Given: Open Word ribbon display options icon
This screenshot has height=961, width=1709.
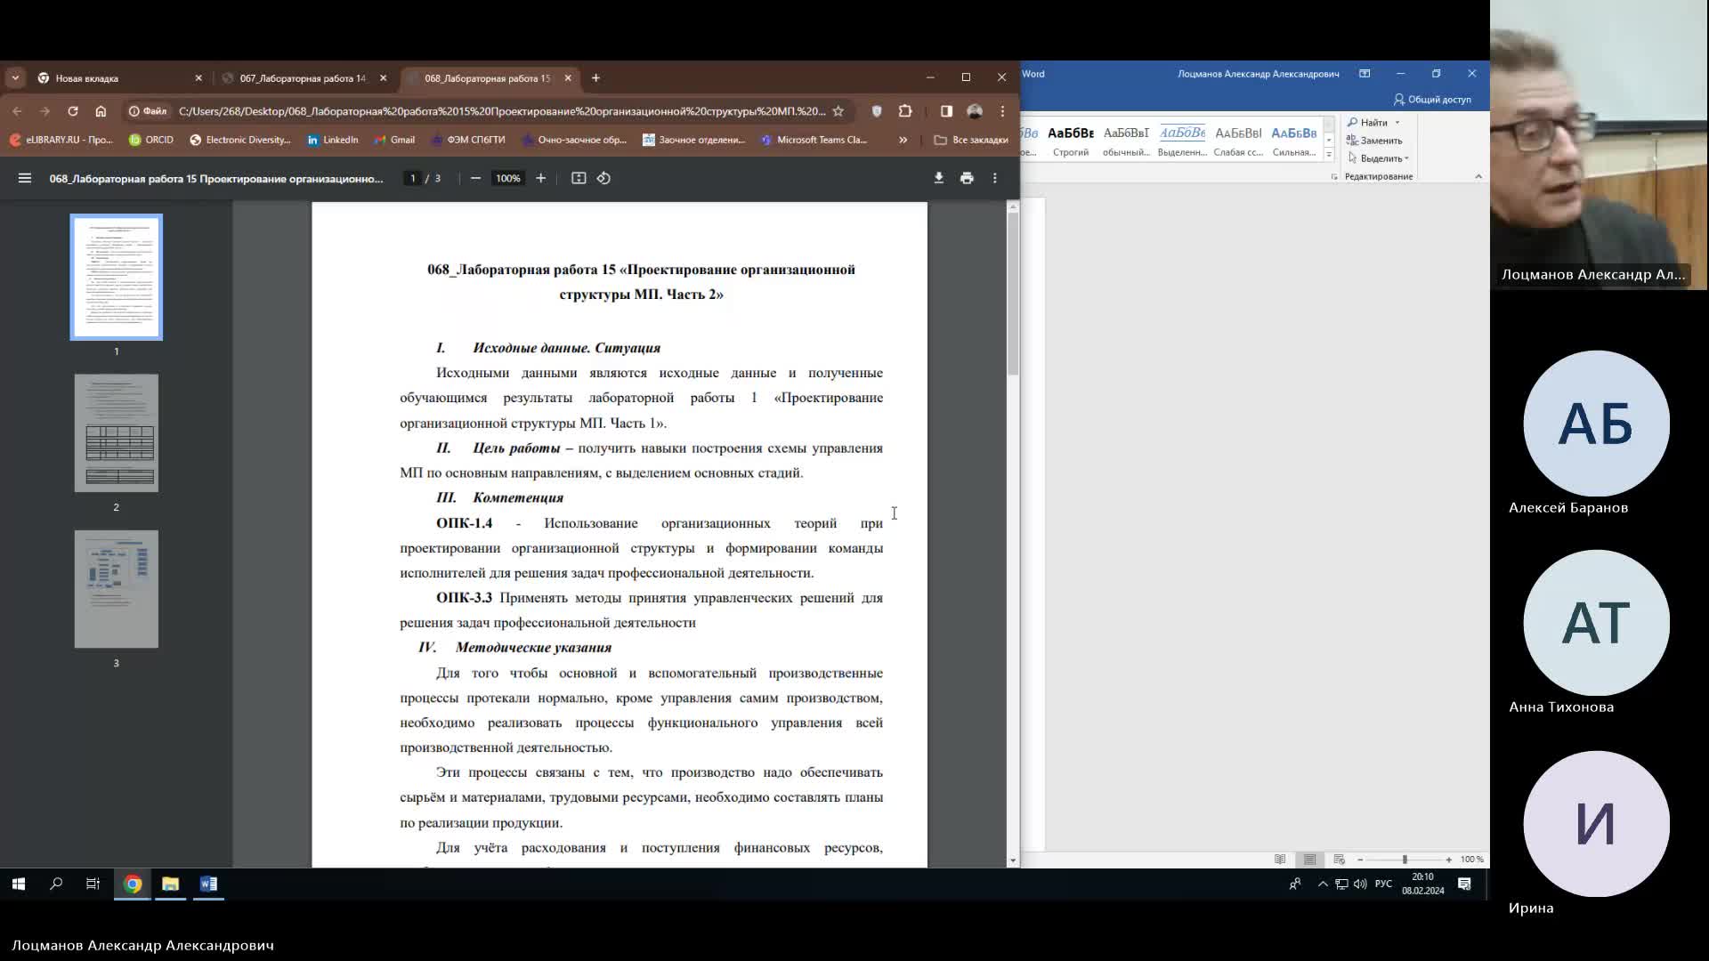Looking at the screenshot, I should click(1365, 73).
